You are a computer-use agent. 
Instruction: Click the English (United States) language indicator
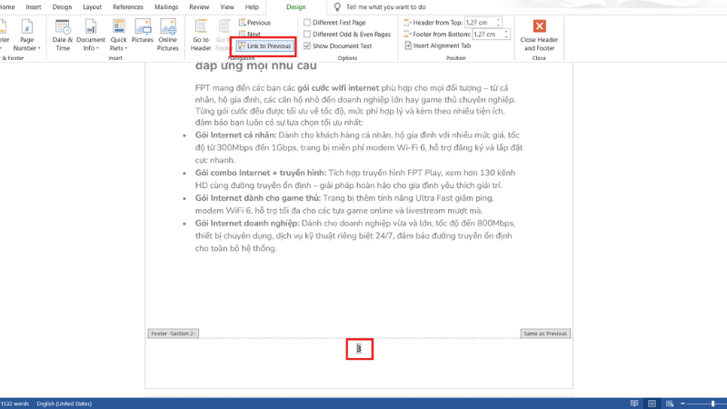(x=66, y=403)
